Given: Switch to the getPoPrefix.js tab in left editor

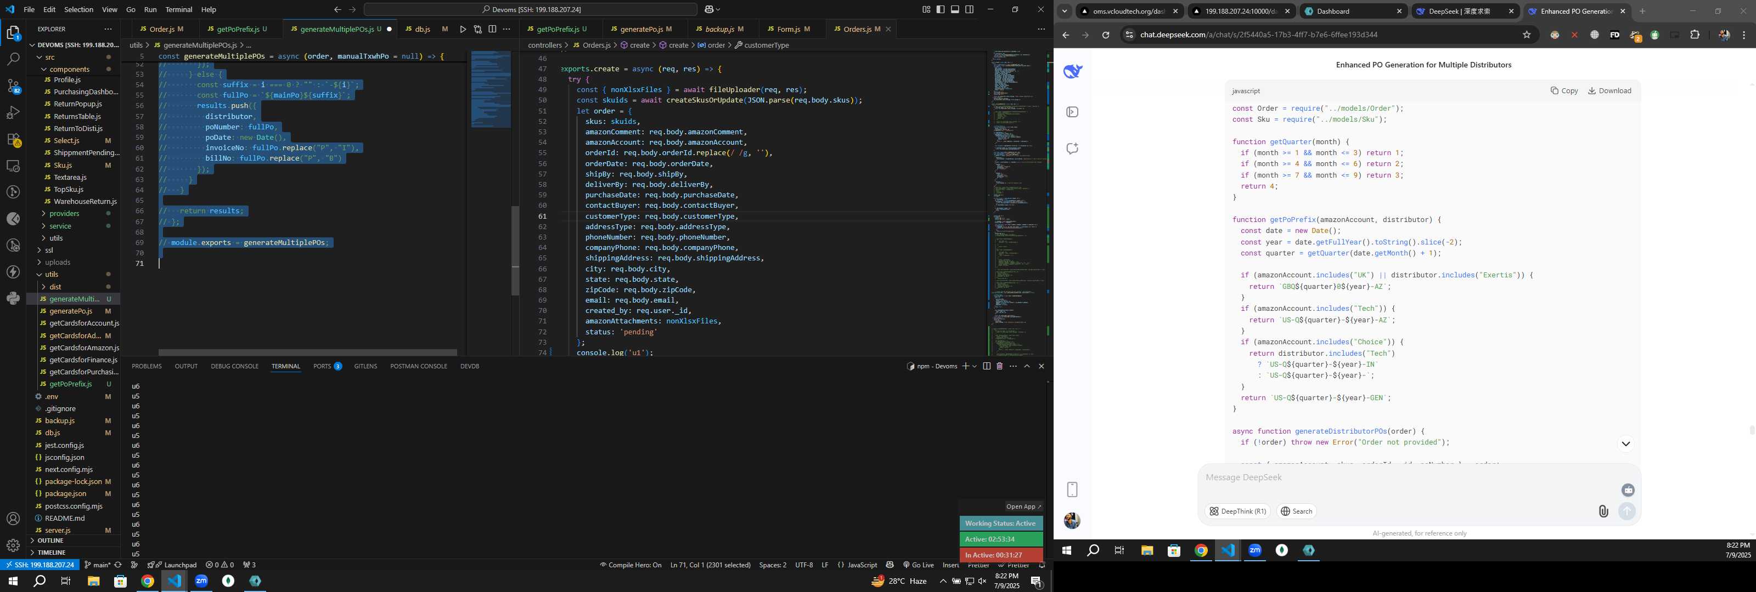Looking at the screenshot, I should 237,29.
